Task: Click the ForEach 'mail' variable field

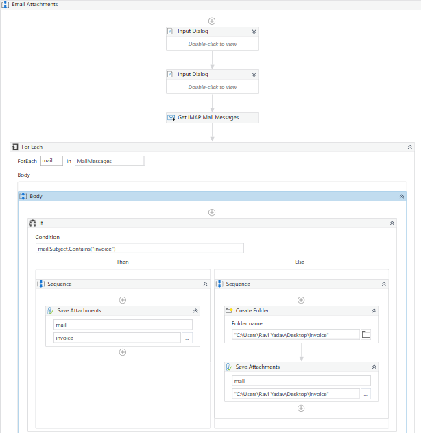Action: pyautogui.click(x=51, y=161)
